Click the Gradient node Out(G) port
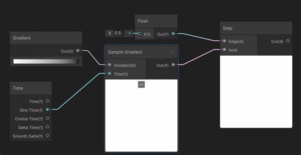Screen dimensions: 301x155 pyautogui.click(x=78, y=51)
